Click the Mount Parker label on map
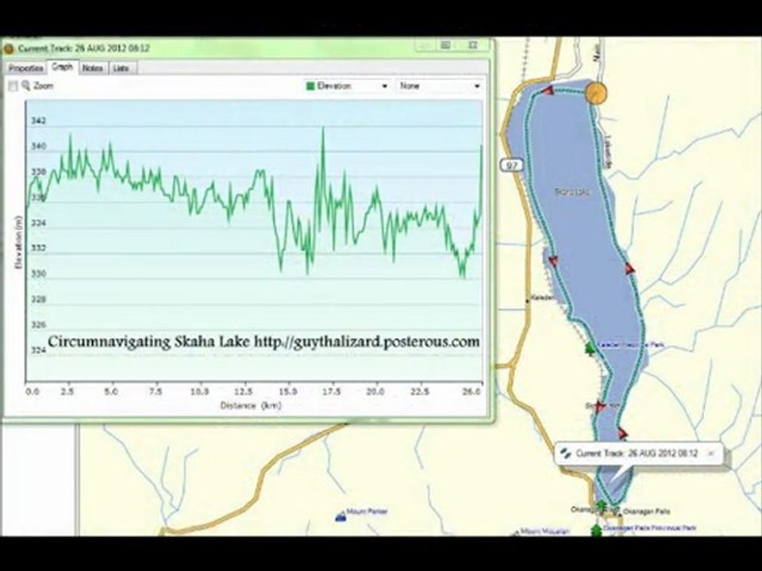The height and width of the screenshot is (571, 762). 367,512
